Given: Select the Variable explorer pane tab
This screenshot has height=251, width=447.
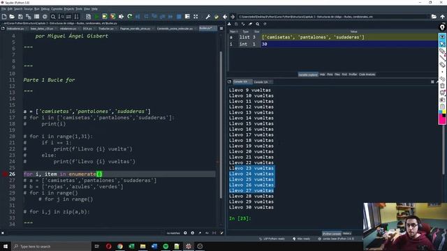Looking at the screenshot, I should tap(308, 75).
